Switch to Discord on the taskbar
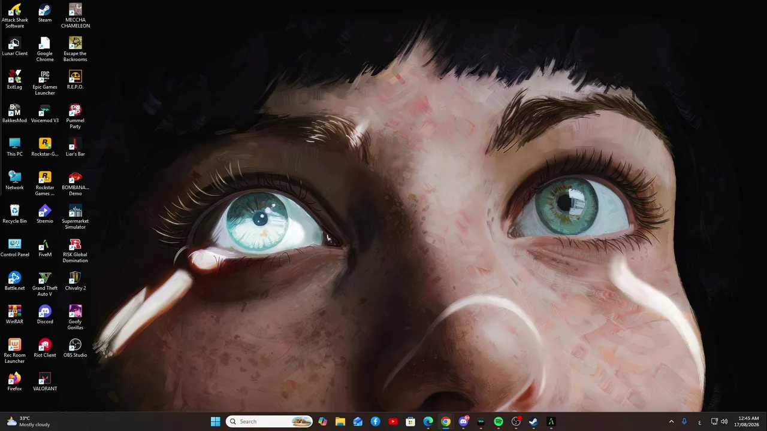 463,421
